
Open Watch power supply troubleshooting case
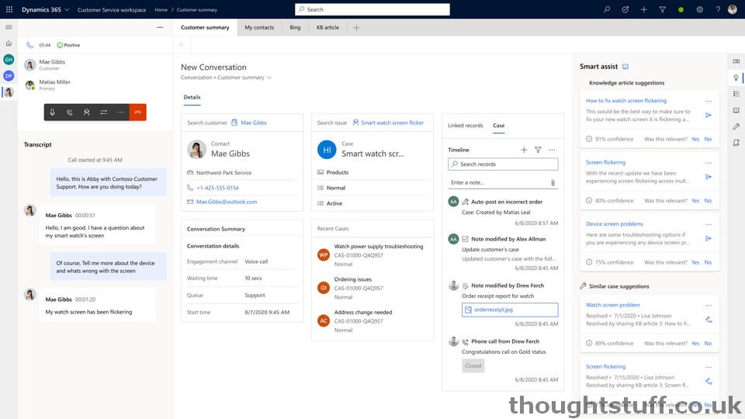point(378,246)
